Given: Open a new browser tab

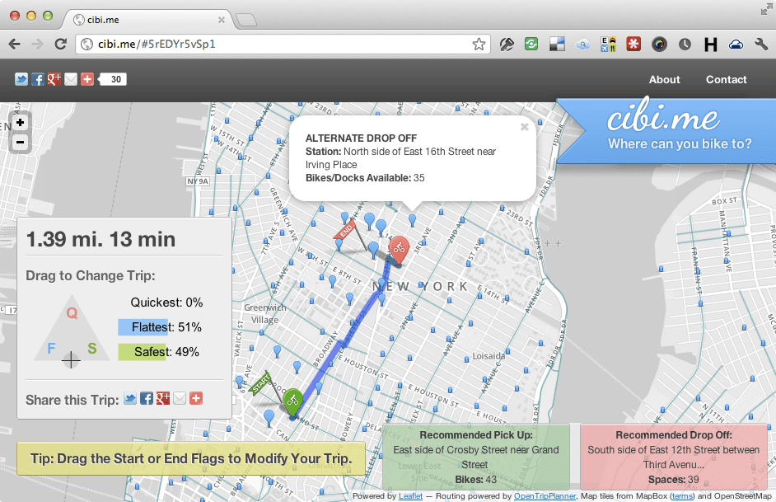Looking at the screenshot, I should coord(245,19).
